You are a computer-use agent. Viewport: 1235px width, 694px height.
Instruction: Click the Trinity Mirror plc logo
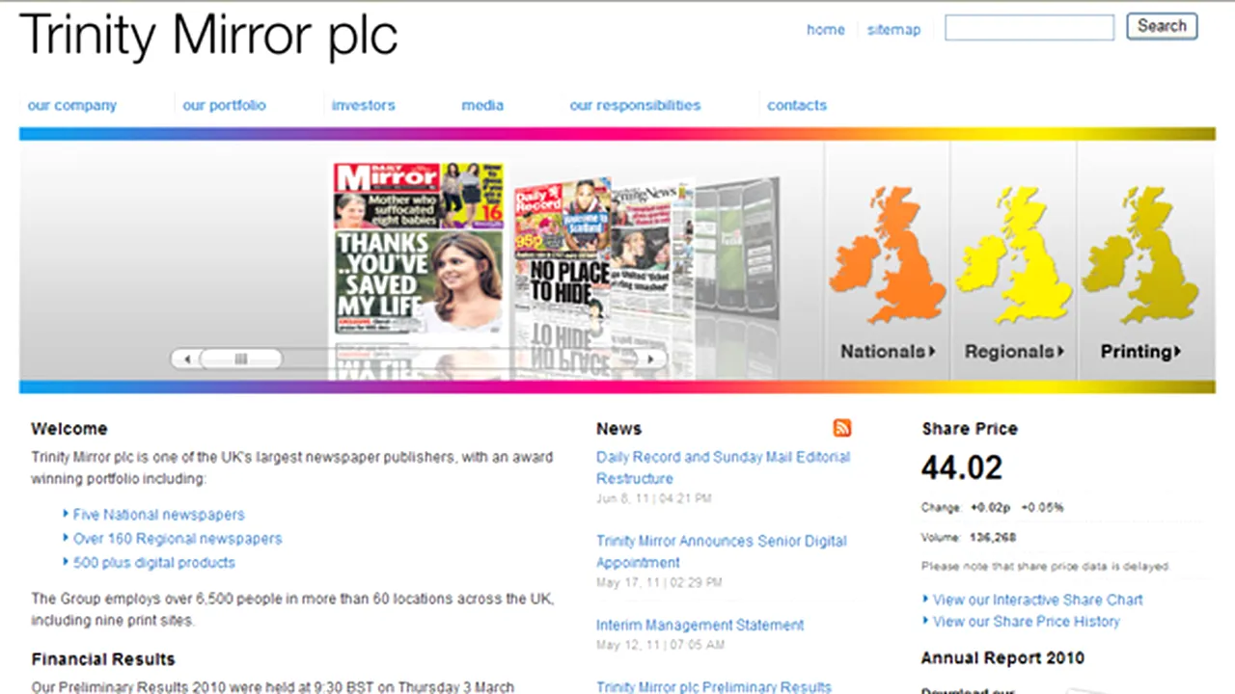[x=208, y=36]
